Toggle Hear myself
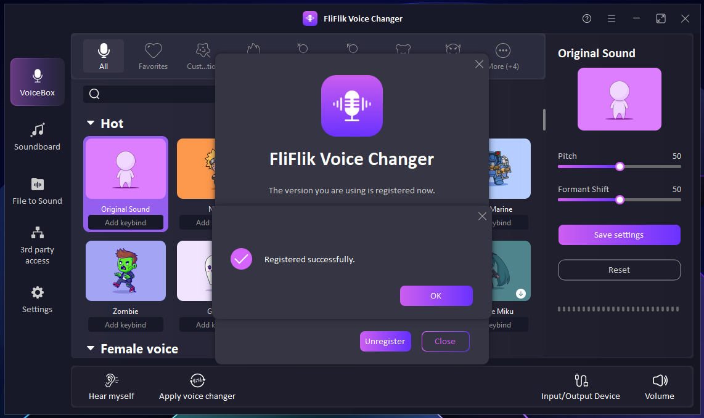This screenshot has width=704, height=418. (112, 387)
